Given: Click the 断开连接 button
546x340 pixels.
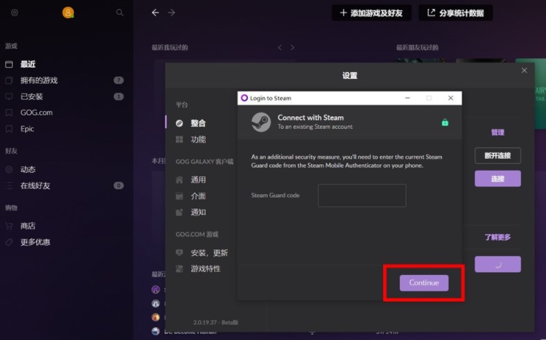Looking at the screenshot, I should tap(497, 156).
